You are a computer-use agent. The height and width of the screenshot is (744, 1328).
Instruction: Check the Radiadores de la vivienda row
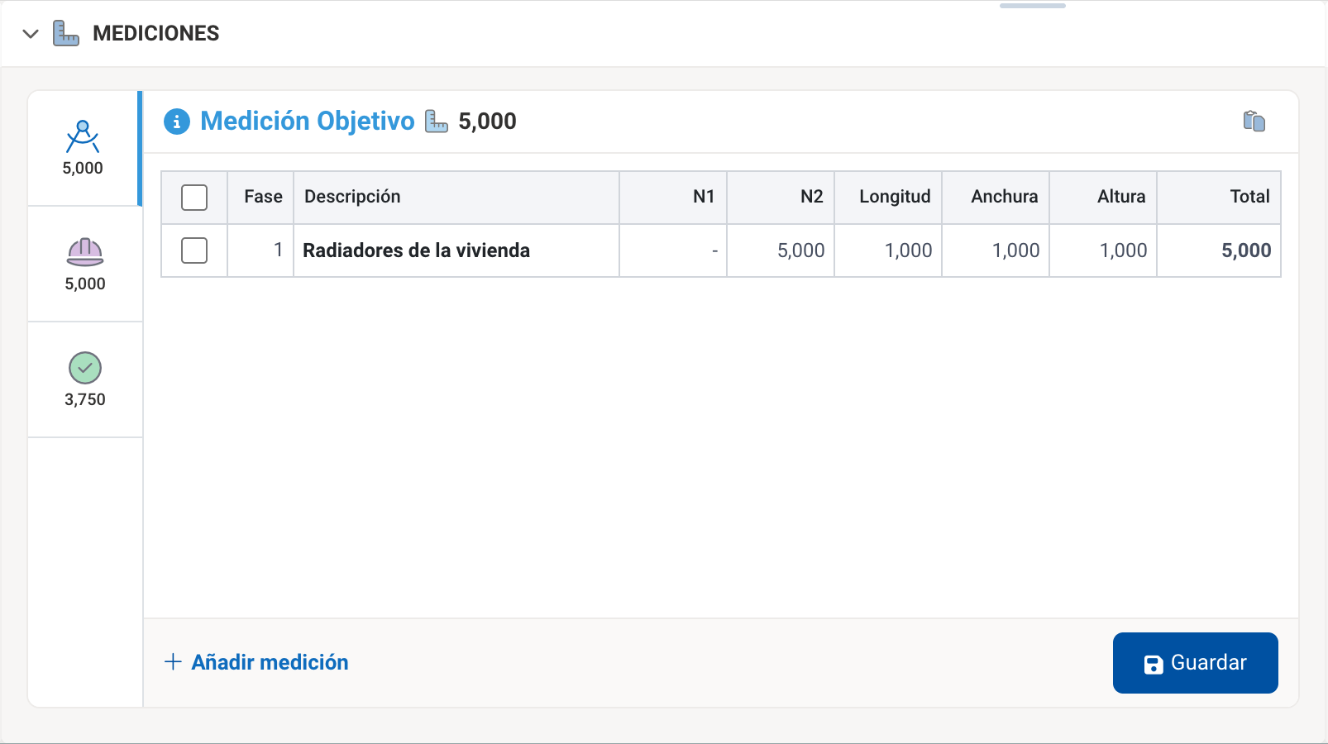pyautogui.click(x=194, y=250)
